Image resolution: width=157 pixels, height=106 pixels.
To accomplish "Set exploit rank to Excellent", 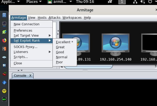I will (x=65, y=42).
